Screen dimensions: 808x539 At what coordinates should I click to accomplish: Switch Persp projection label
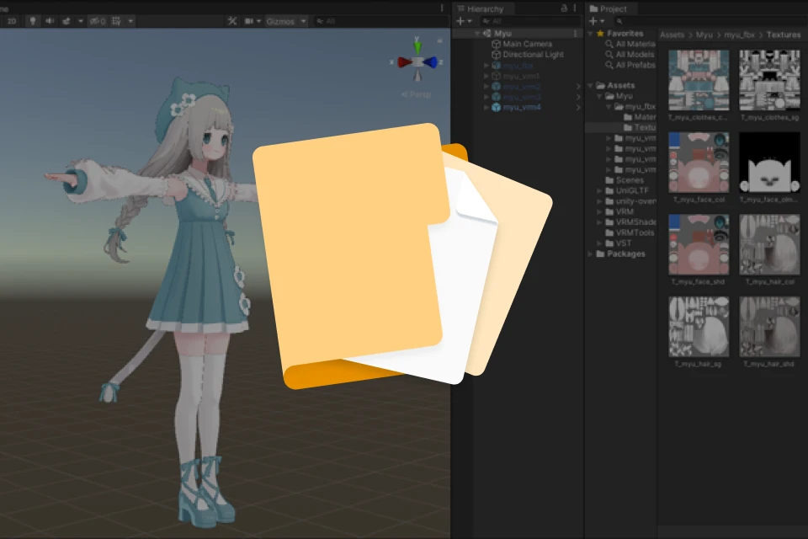416,94
